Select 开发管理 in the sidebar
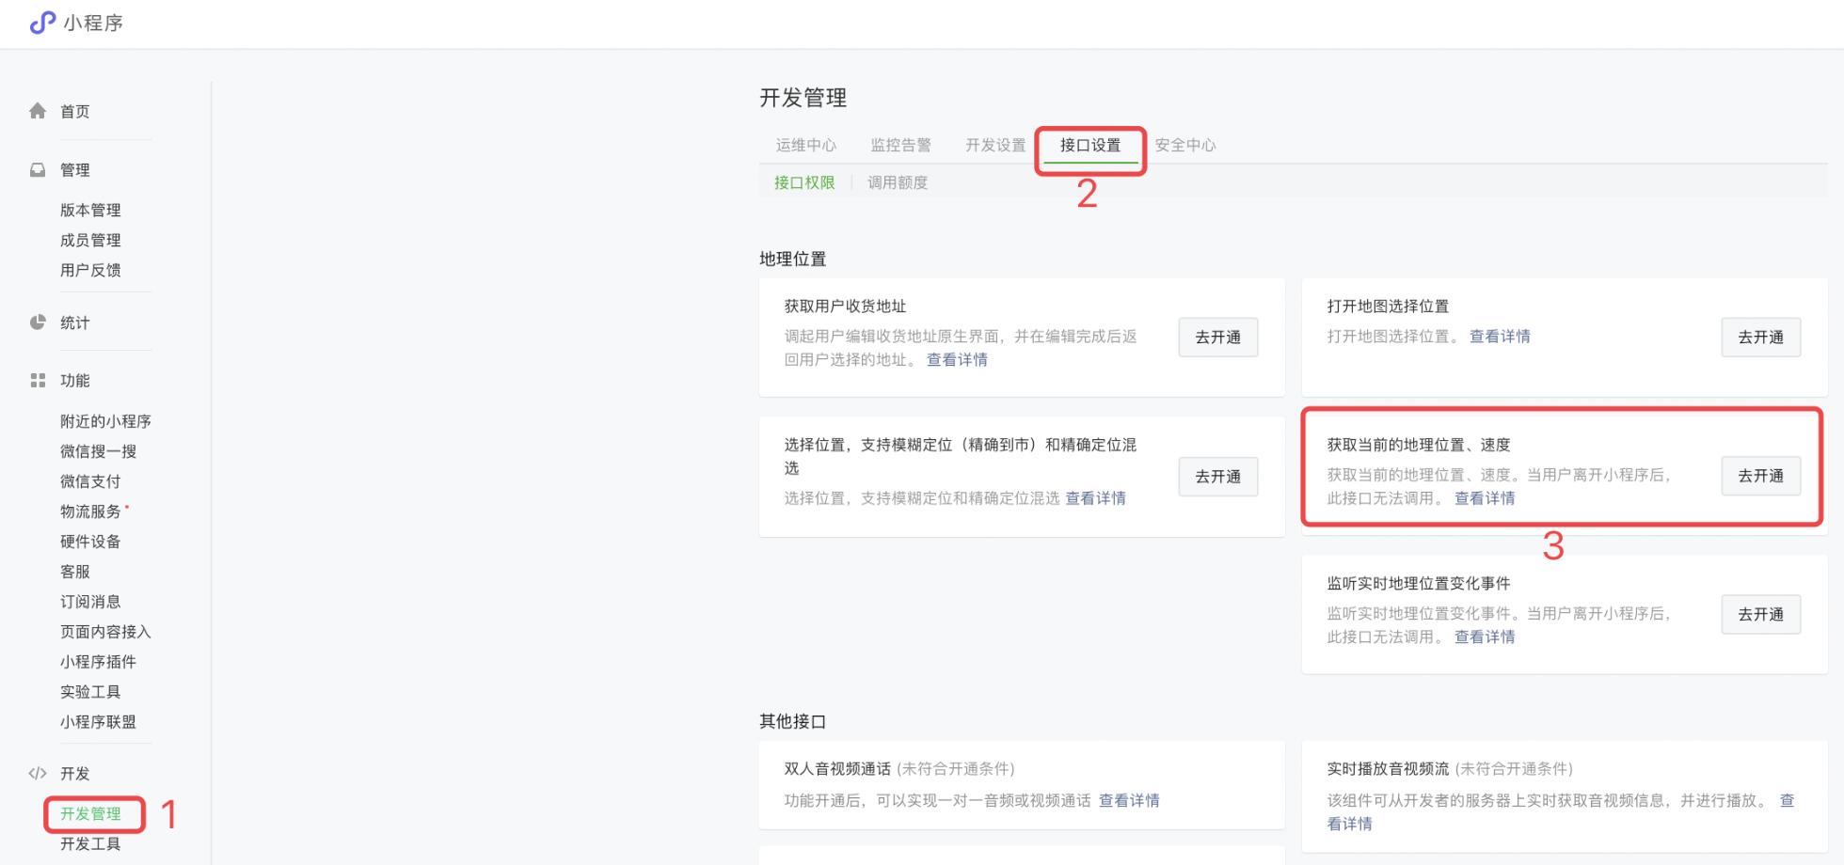Viewport: 1844px width, 865px height. pos(90,814)
